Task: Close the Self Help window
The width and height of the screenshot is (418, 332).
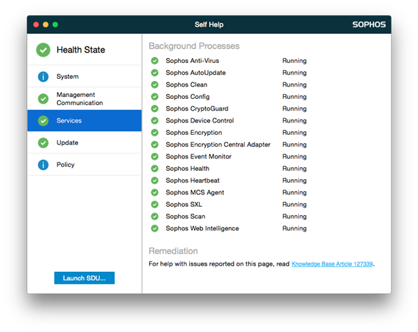Action: click(35, 25)
